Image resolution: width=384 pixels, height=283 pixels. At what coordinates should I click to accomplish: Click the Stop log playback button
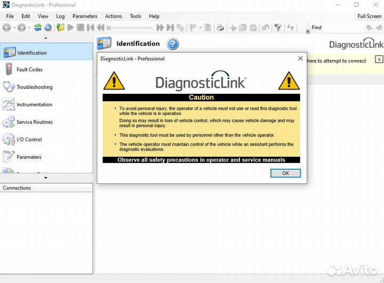click(81, 27)
